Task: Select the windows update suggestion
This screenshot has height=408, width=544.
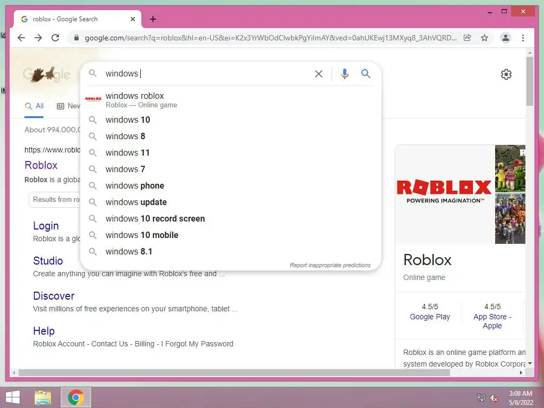Action: click(231, 202)
